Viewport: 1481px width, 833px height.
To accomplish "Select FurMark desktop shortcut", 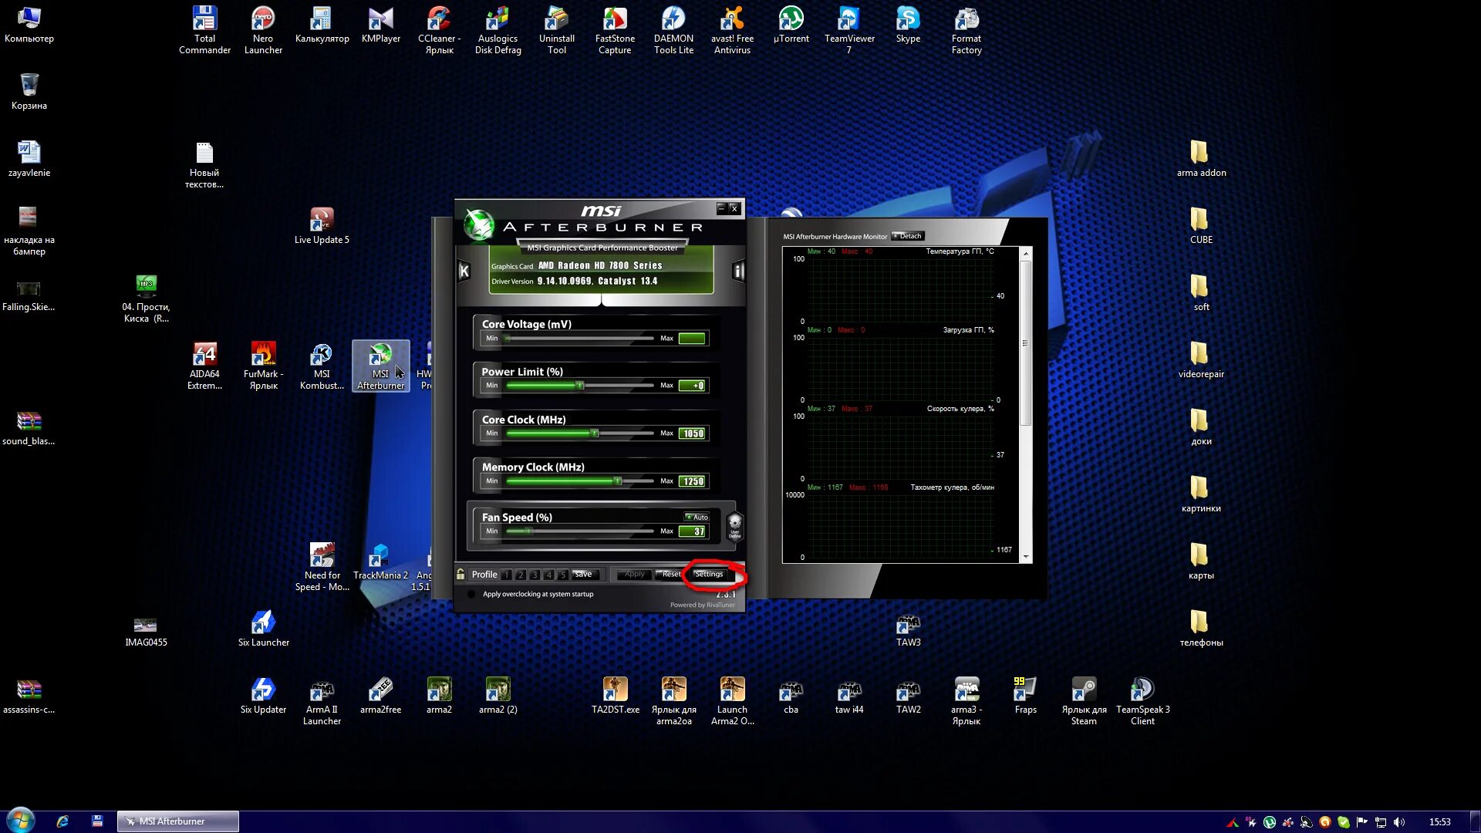I will [263, 366].
